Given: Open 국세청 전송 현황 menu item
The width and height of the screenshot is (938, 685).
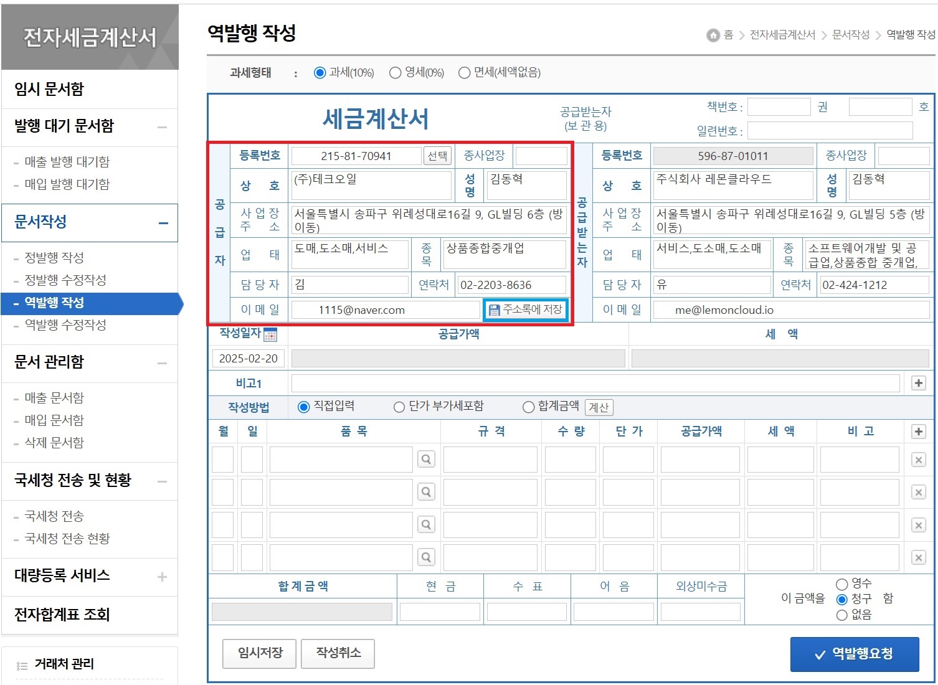Looking at the screenshot, I should (67, 539).
